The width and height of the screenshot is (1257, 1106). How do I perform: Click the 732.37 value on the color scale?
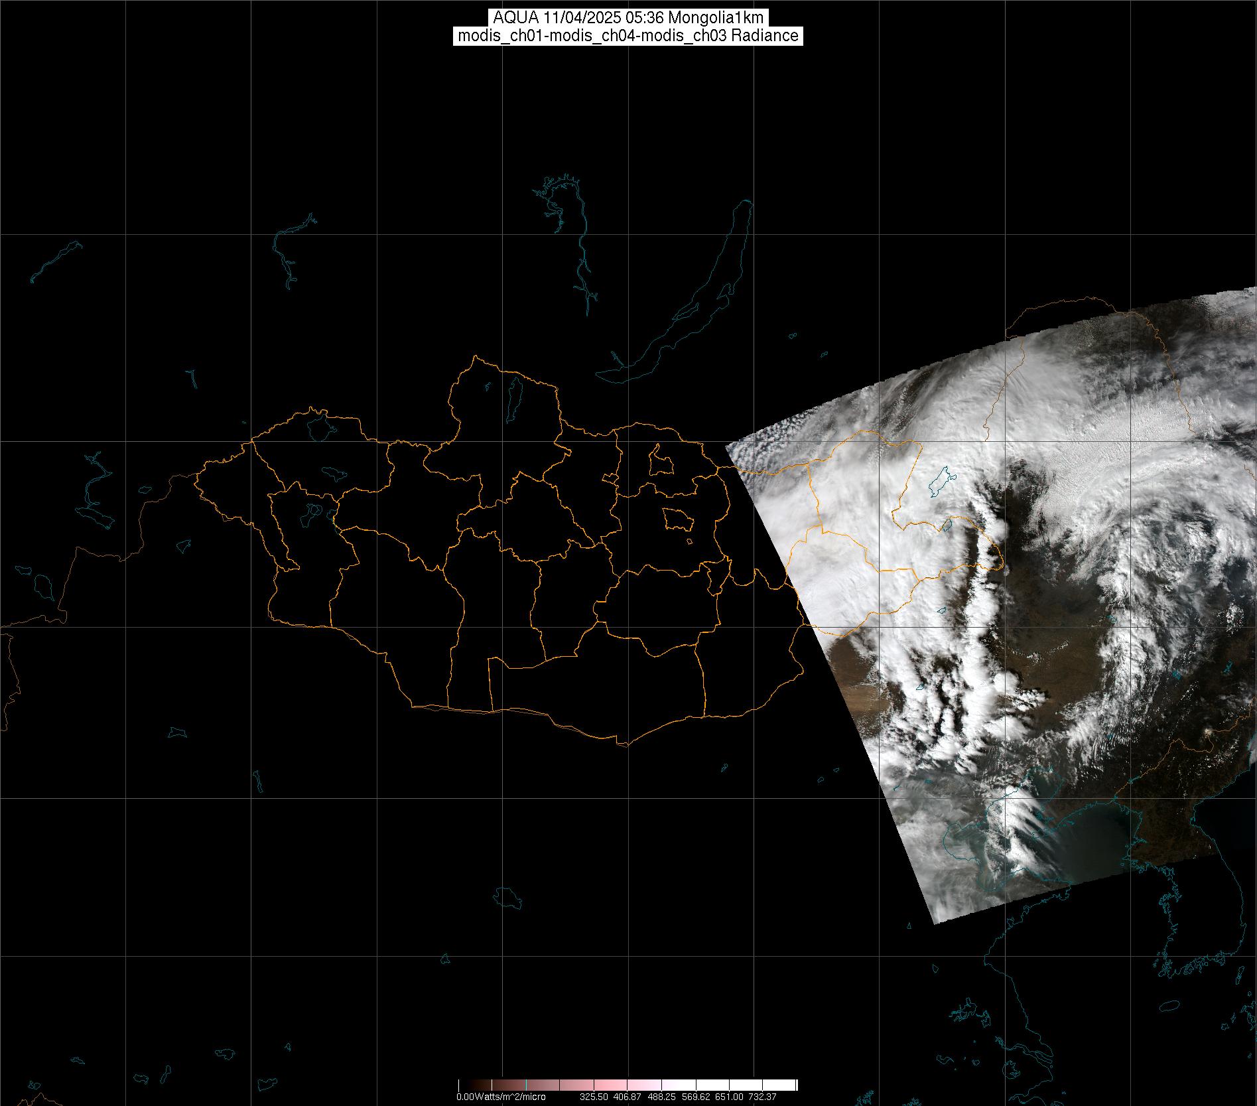tap(762, 1097)
